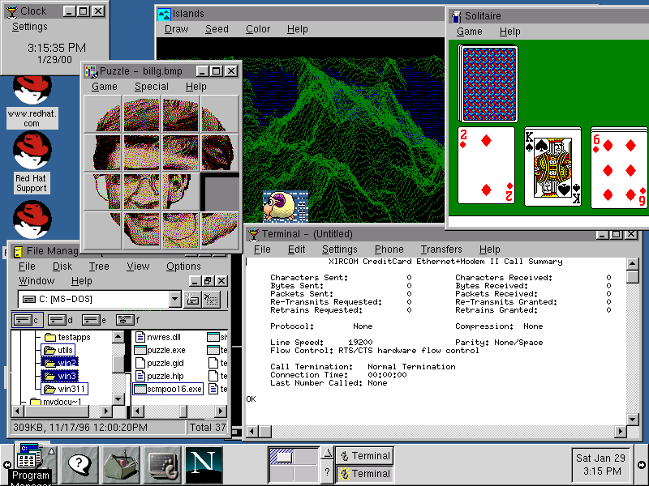
Task: Open the Color menu in Islands
Action: [x=258, y=29]
